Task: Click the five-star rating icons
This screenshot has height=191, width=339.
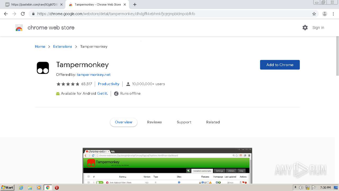Action: tap(68, 84)
